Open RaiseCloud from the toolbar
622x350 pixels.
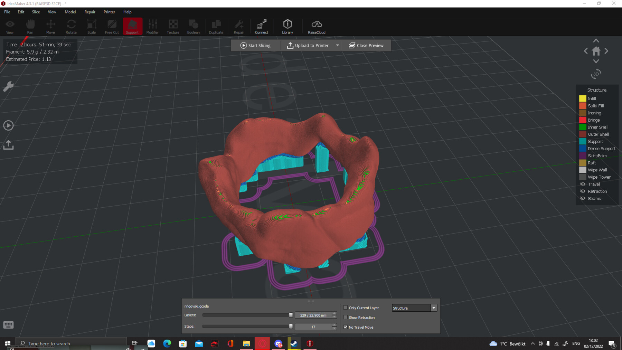click(316, 26)
